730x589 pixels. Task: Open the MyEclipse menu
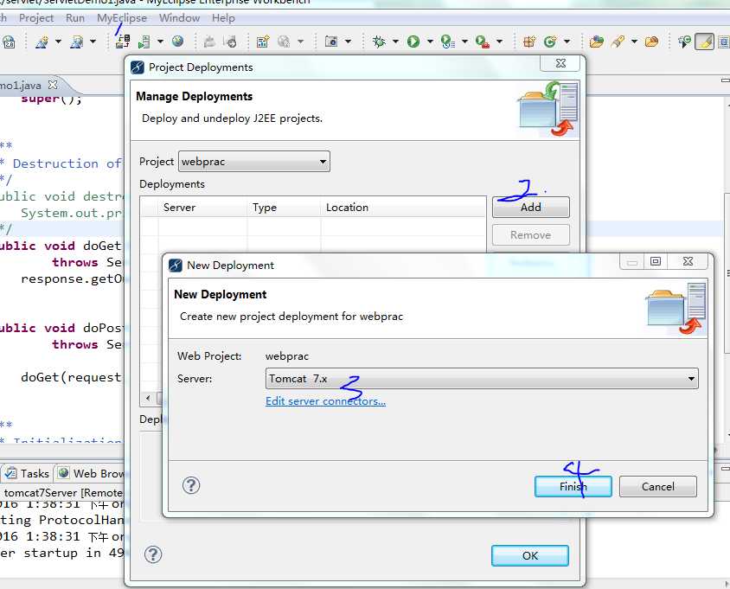click(122, 18)
